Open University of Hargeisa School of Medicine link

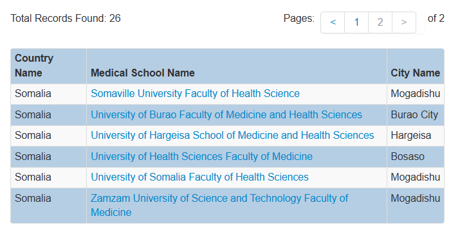(232, 135)
